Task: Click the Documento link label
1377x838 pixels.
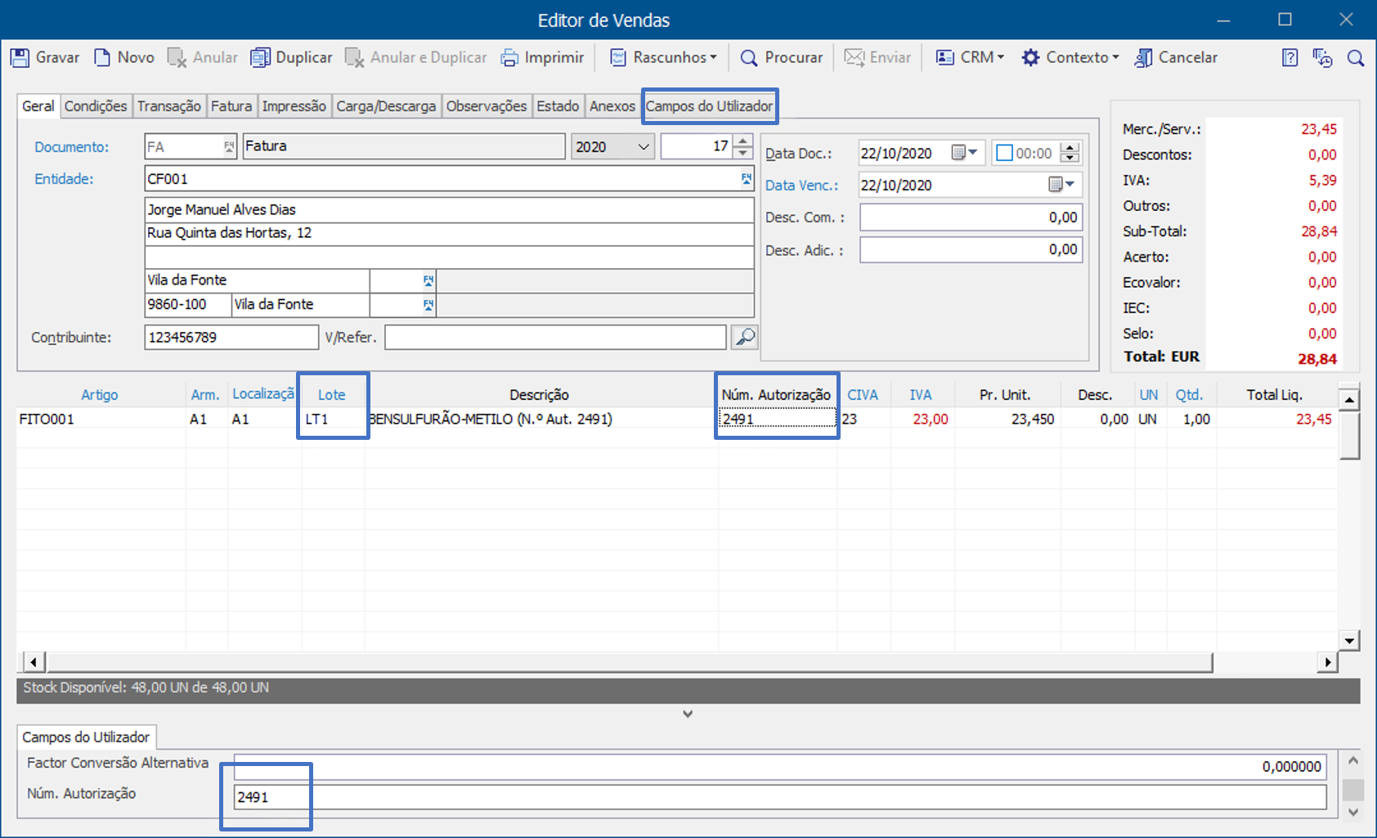Action: [x=72, y=147]
